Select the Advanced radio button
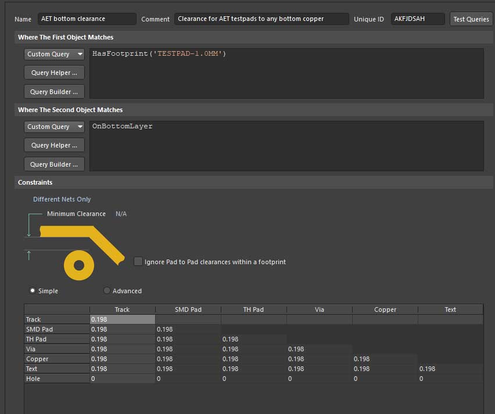The height and width of the screenshot is (414, 495). [x=107, y=291]
